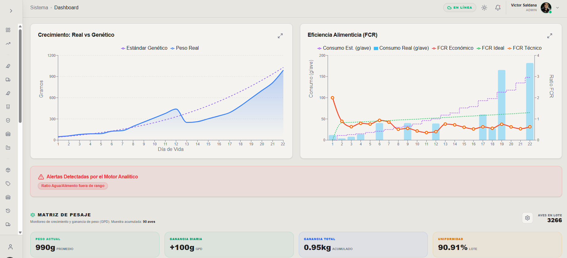
Task: Click the notifications bell icon
Action: coord(498,8)
